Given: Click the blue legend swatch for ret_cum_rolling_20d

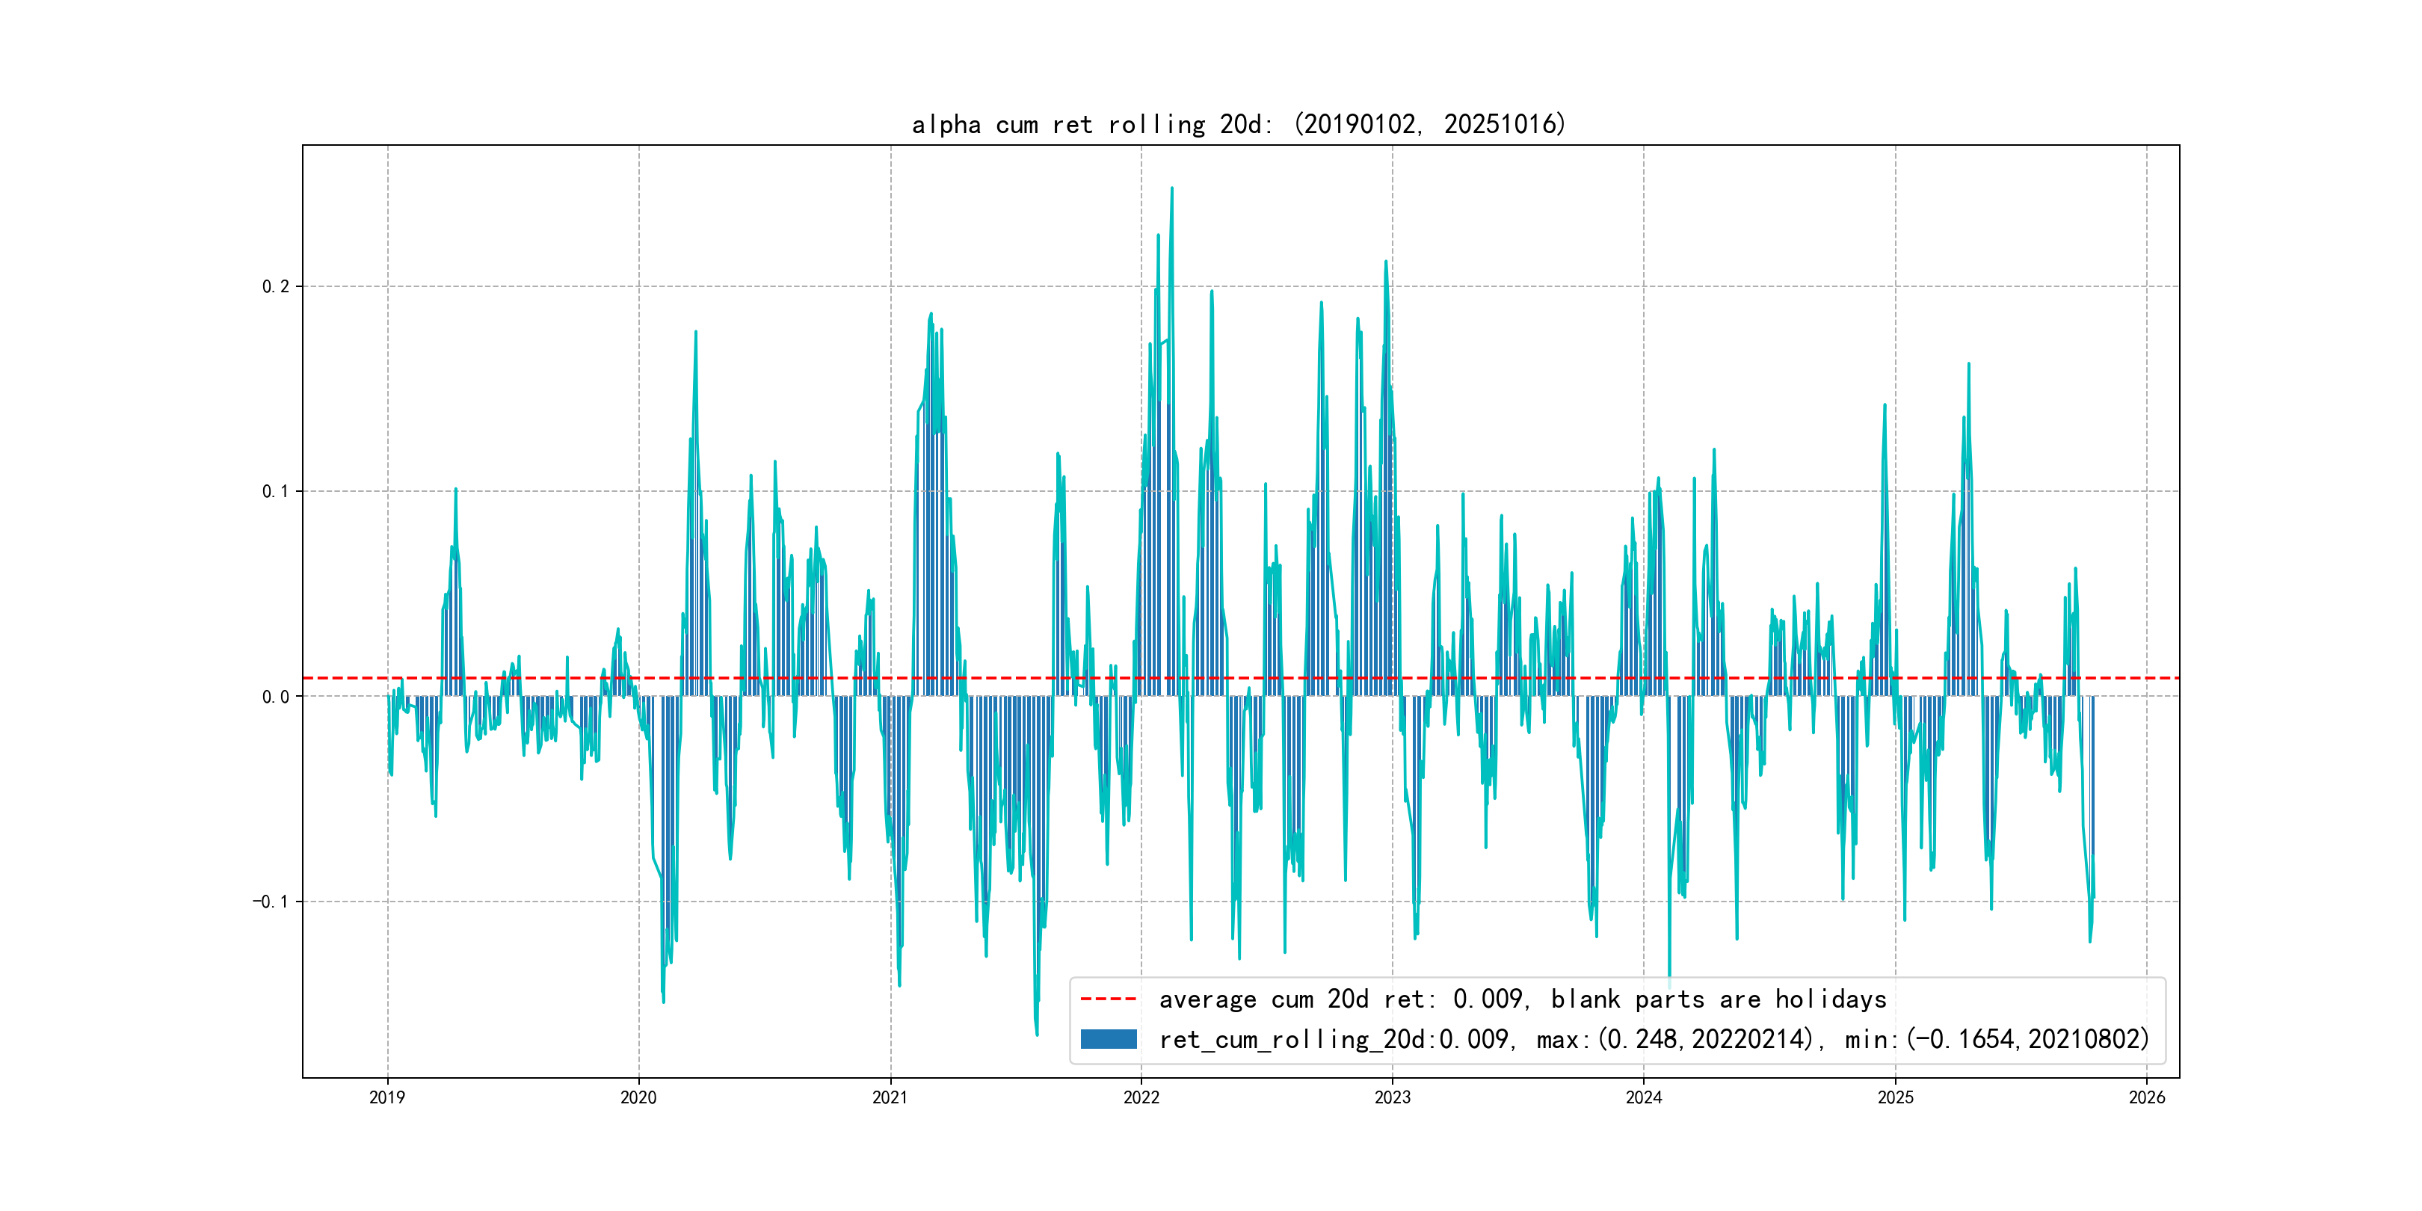Looking at the screenshot, I should coord(1108,1039).
